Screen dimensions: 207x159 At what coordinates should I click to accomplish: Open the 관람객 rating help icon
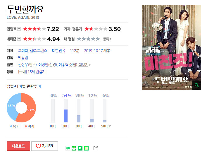coord(19,29)
